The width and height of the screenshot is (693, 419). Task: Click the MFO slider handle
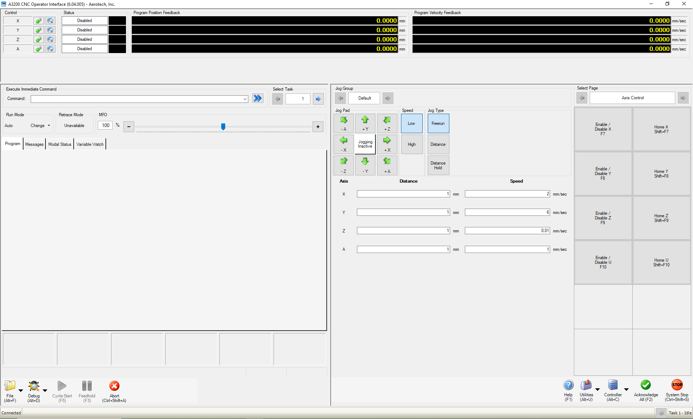223,126
